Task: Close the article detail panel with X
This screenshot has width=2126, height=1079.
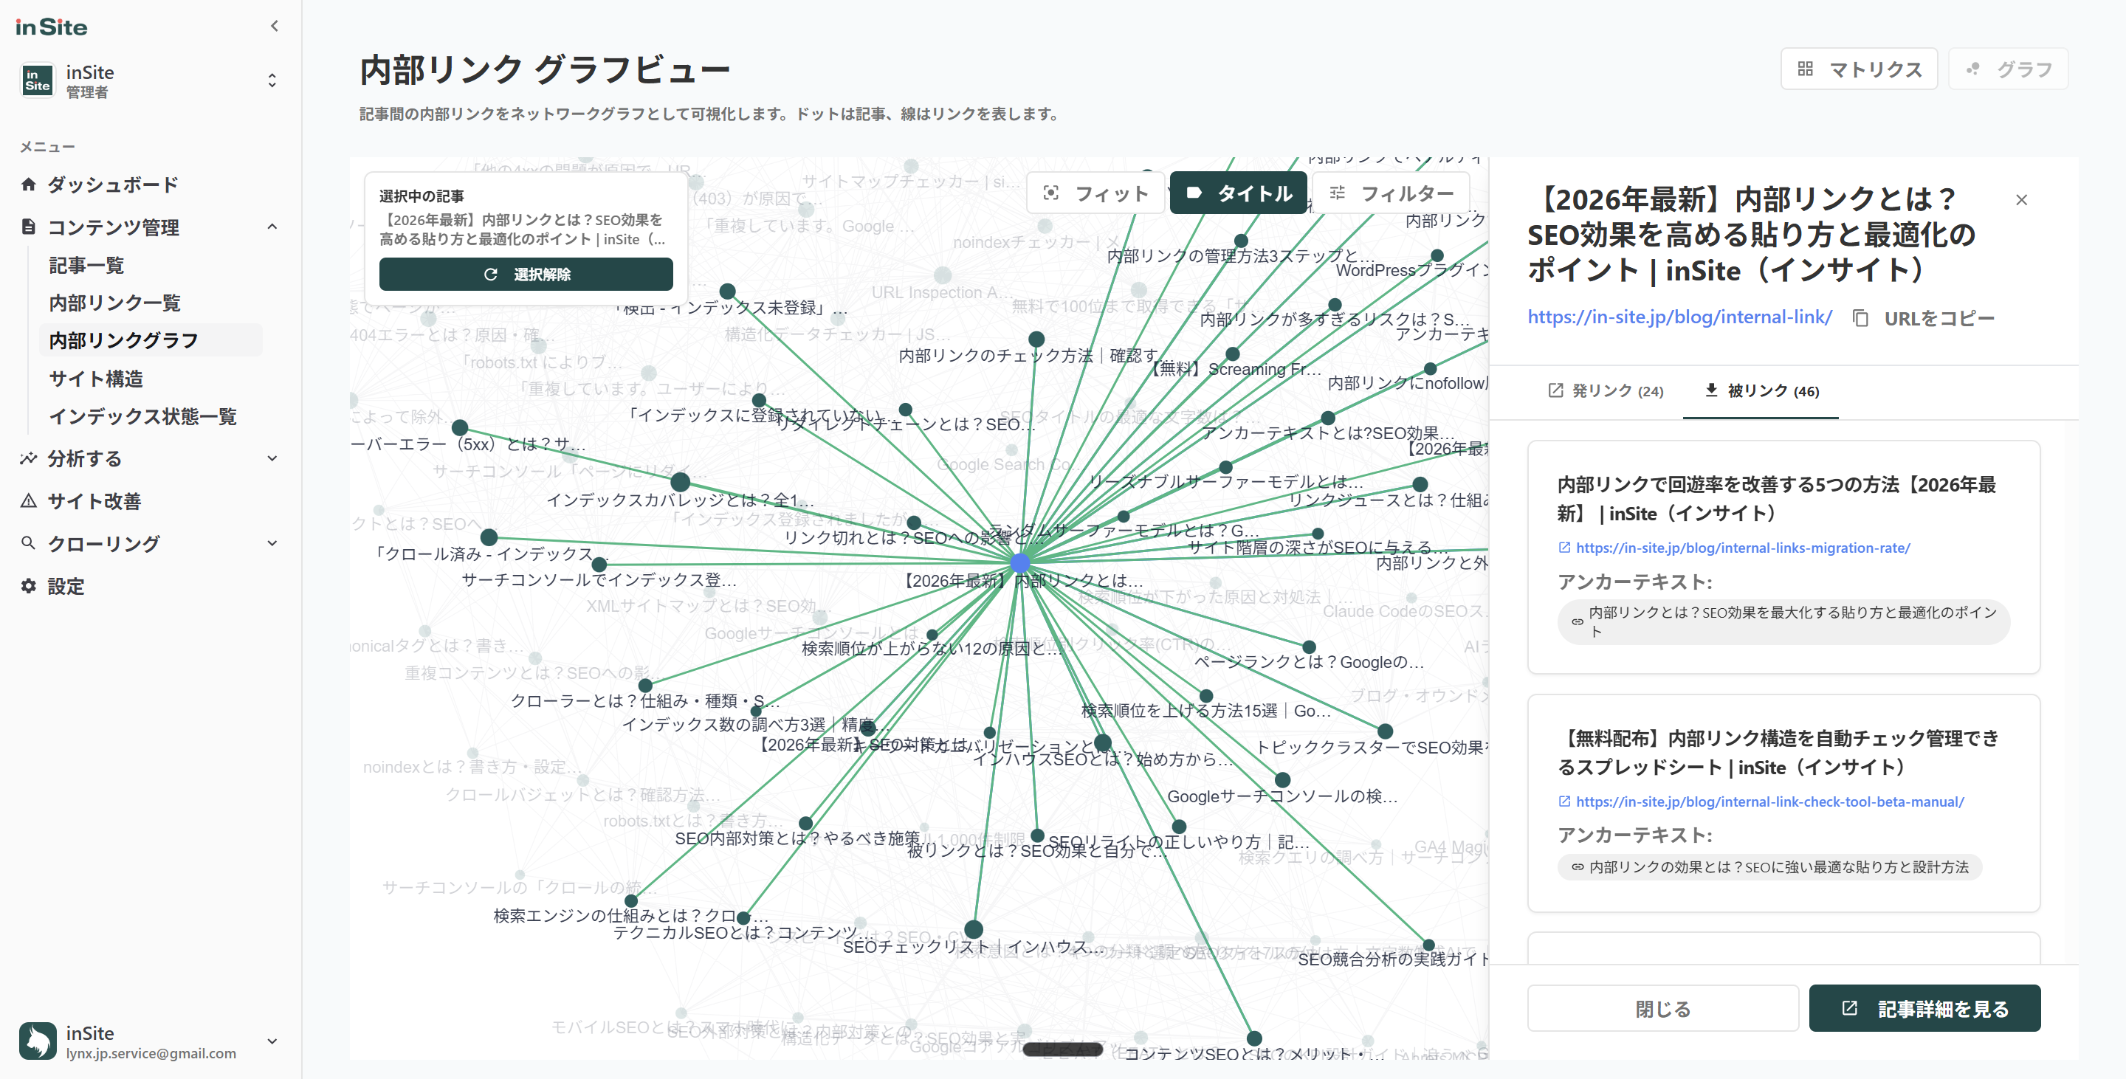Action: [2022, 199]
